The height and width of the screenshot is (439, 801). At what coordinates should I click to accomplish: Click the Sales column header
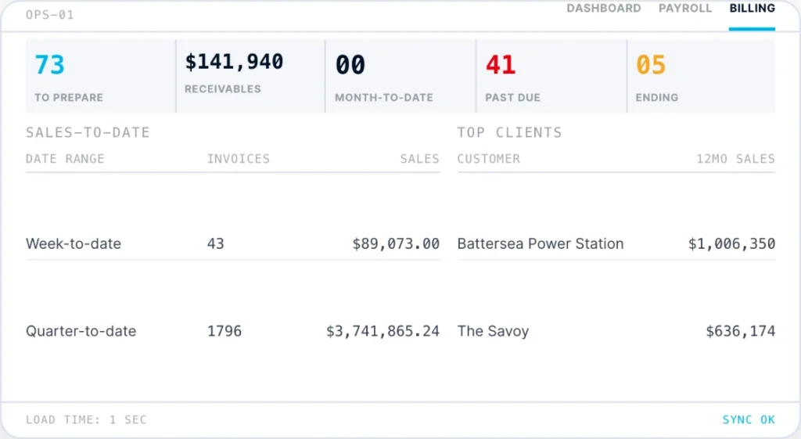click(419, 159)
